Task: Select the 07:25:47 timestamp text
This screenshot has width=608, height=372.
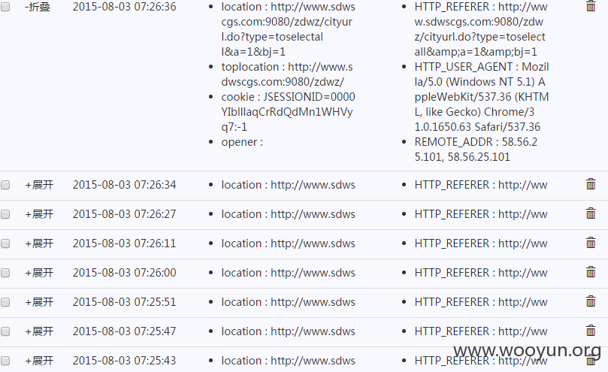Action: tap(124, 331)
